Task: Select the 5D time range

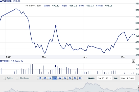Action: pyautogui.click(x=45, y=78)
